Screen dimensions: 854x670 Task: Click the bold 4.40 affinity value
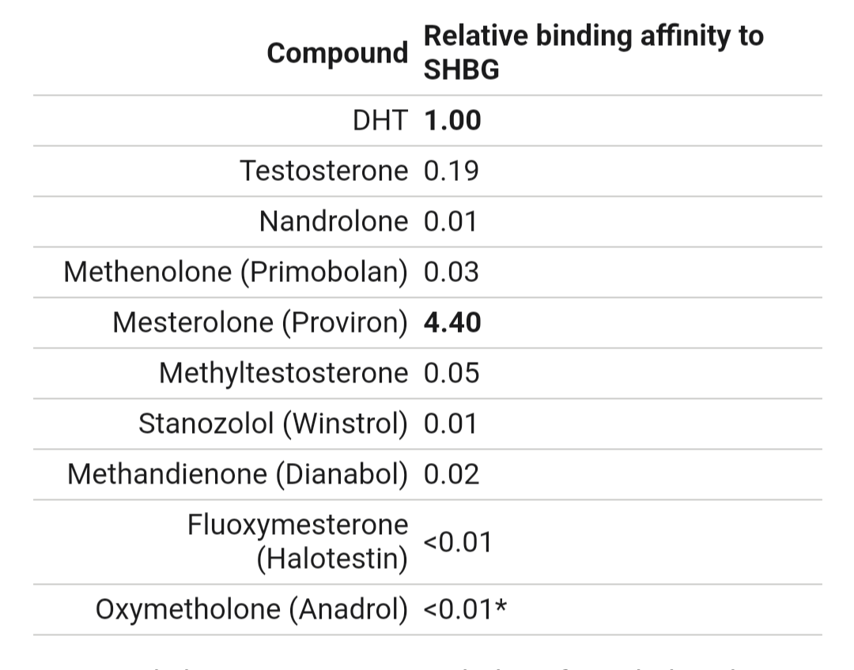point(452,322)
